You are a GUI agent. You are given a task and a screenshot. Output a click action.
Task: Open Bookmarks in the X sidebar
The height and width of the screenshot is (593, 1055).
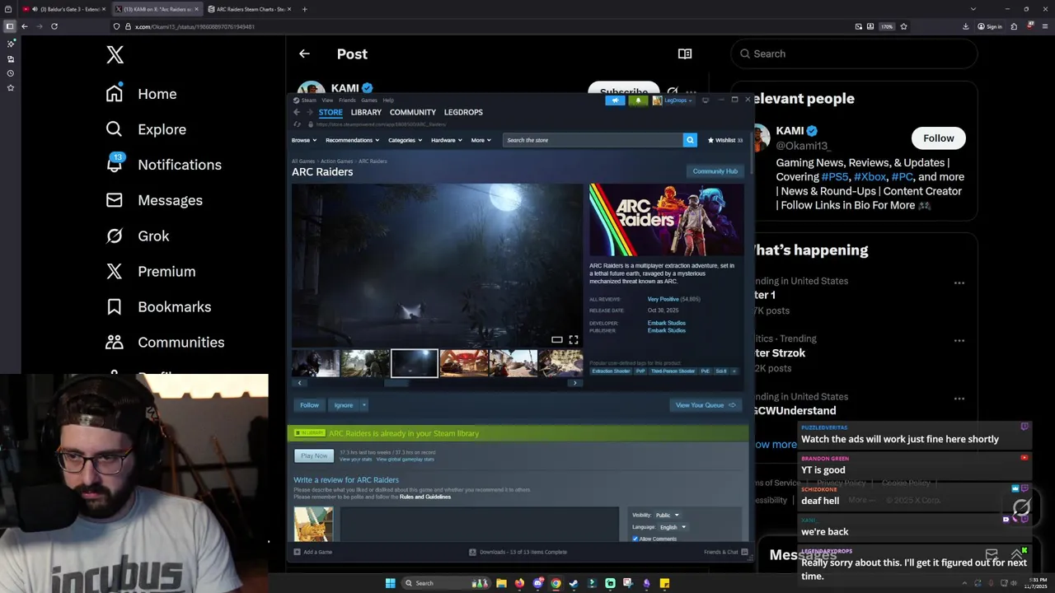click(159, 306)
